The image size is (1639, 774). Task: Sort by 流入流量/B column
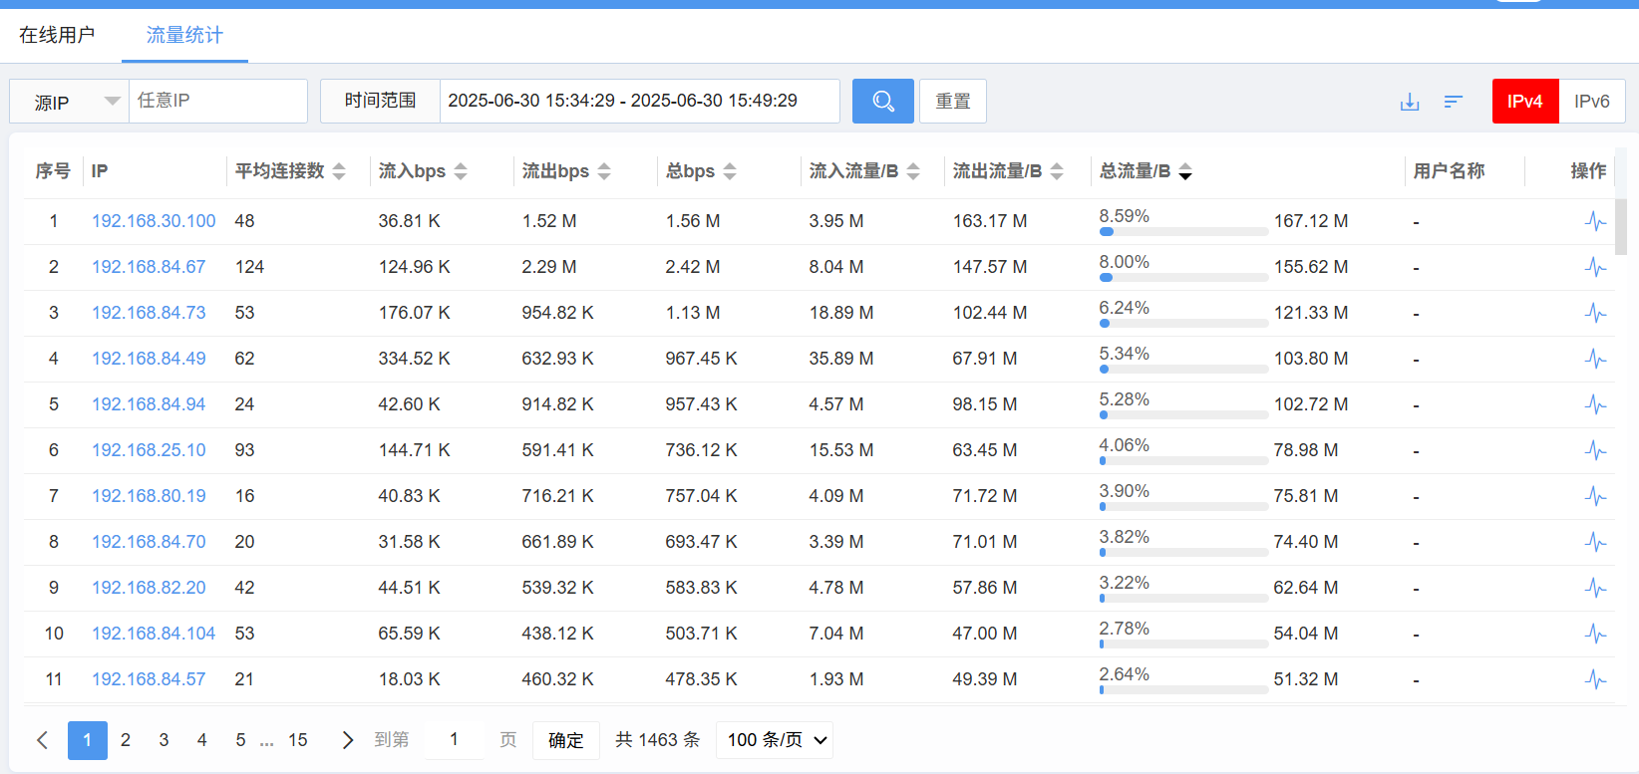pyautogui.click(x=913, y=171)
